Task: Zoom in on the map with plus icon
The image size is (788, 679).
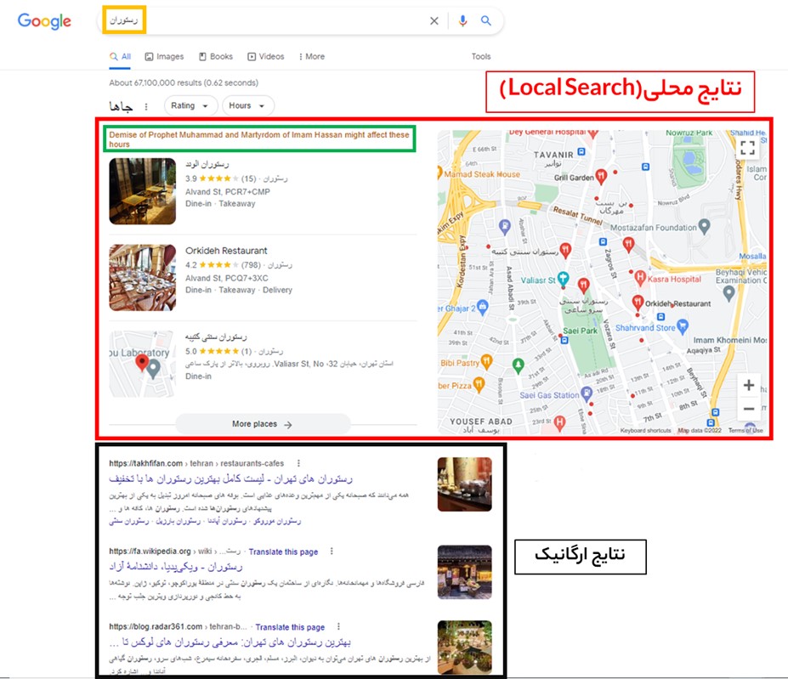Action: pos(749,385)
